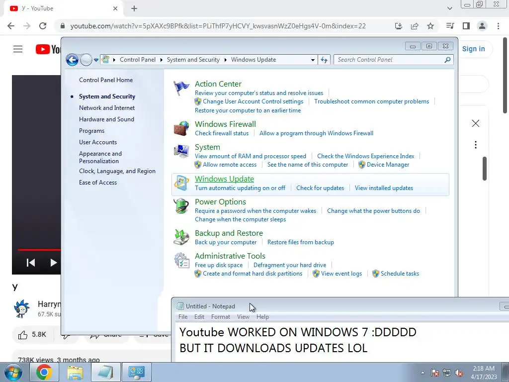
Task: Expand the arrow after Control Panel breadcrumb
Action: [162, 60]
